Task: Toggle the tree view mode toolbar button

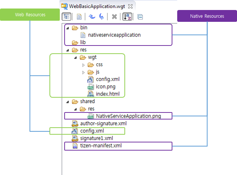Action: (66, 17)
